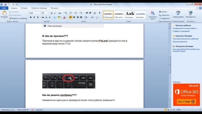Screen dimensions: 202x114
Task: Toggle Underline (Ч) formatting
Action: tap(38, 17)
